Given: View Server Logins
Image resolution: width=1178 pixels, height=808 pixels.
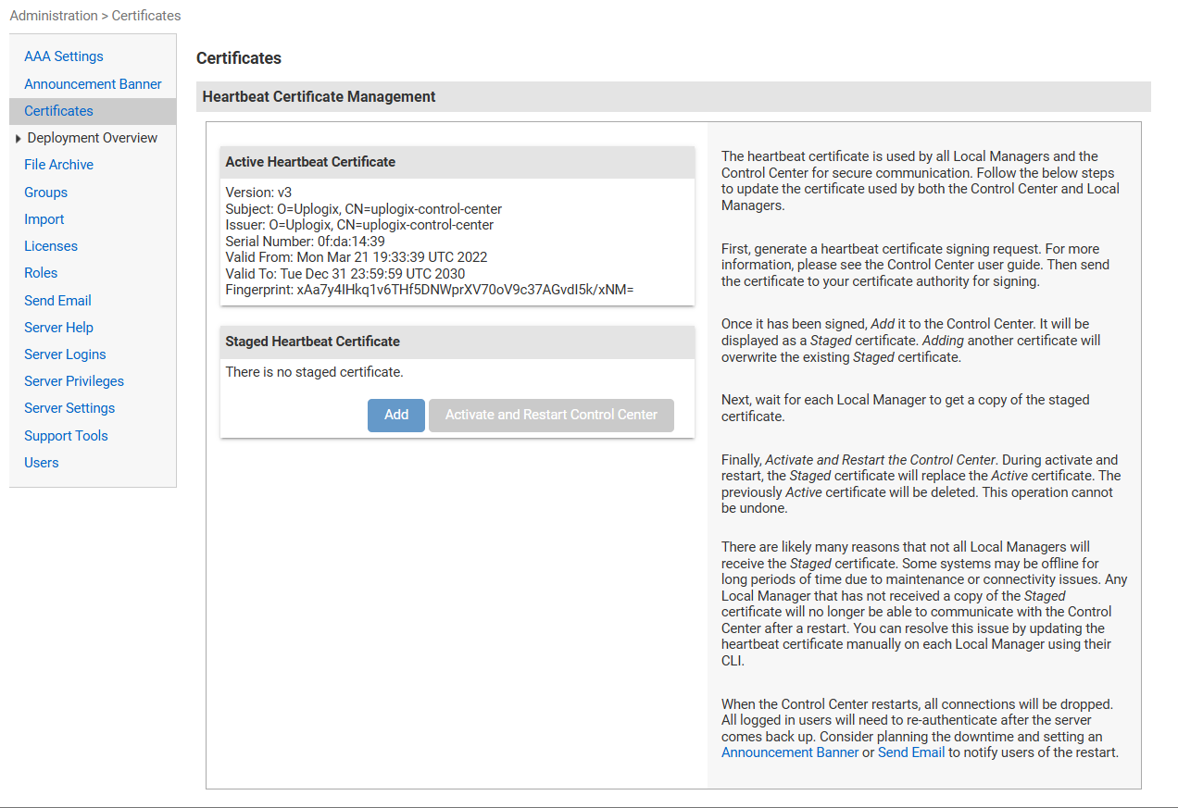Looking at the screenshot, I should pos(65,354).
